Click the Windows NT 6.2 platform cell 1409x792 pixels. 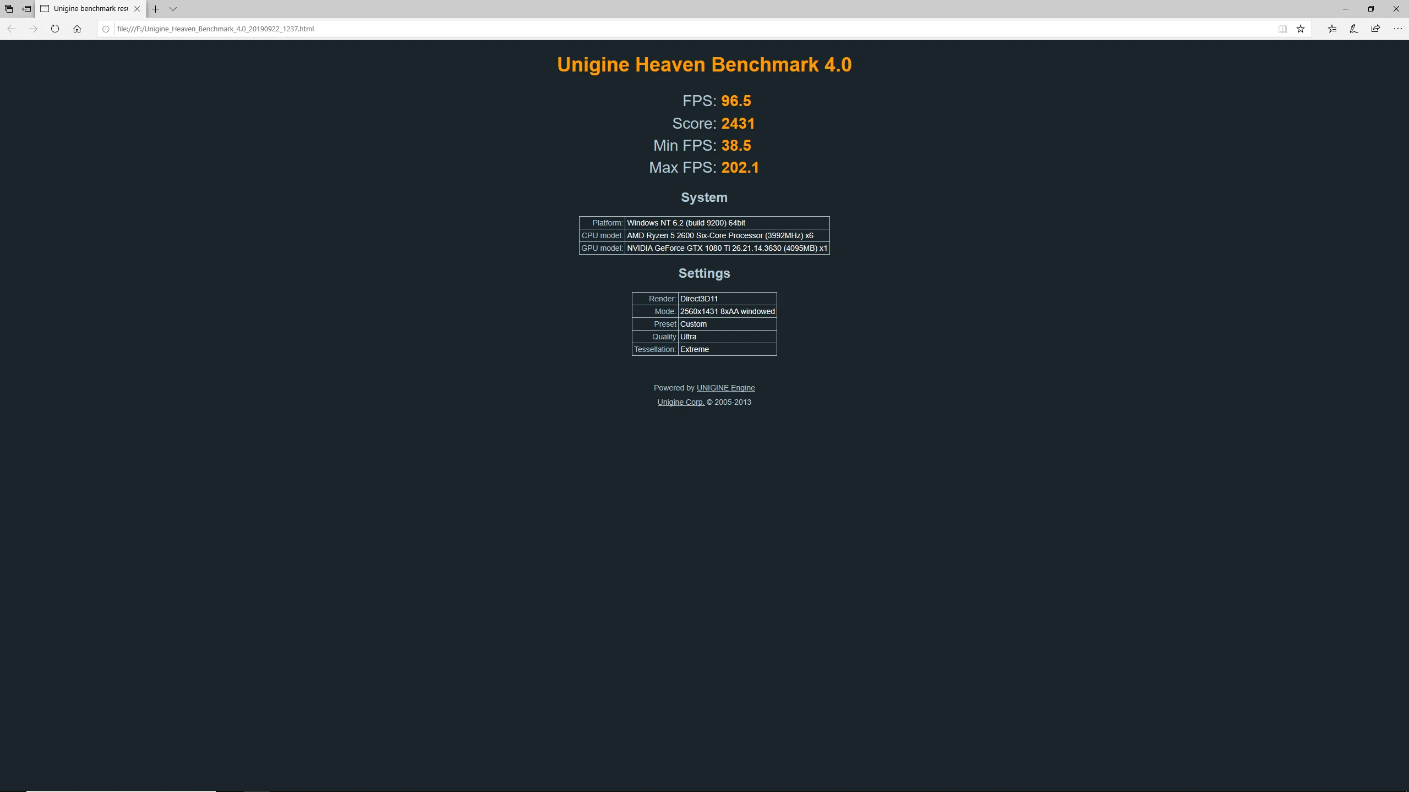727,223
